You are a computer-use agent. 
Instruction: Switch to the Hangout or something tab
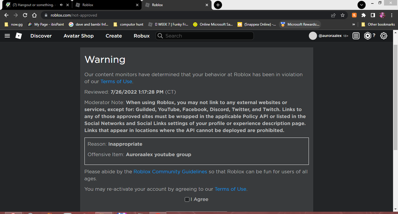pyautogui.click(x=33, y=5)
